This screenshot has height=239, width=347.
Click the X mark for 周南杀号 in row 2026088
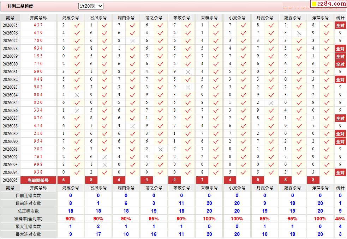coord(132,126)
